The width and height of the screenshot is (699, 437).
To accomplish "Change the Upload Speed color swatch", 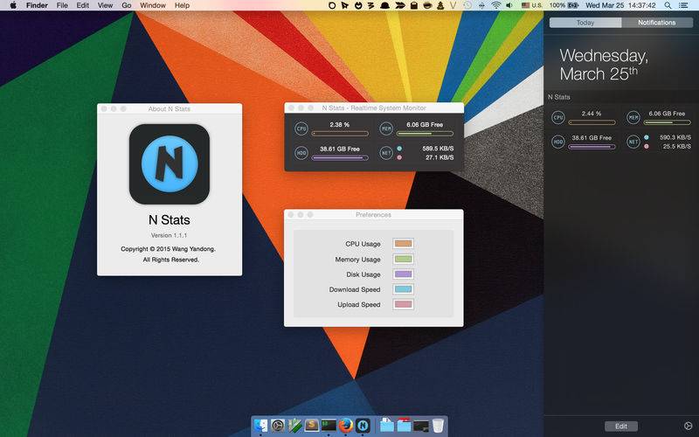I will click(403, 304).
